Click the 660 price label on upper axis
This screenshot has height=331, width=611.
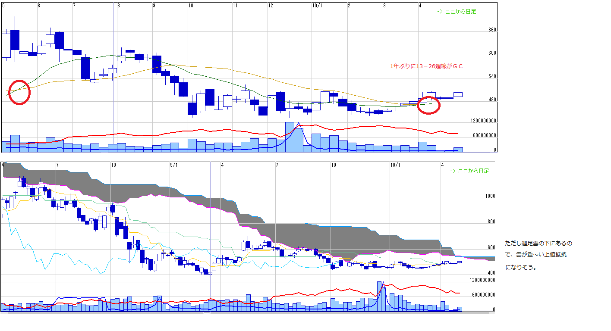point(492,30)
